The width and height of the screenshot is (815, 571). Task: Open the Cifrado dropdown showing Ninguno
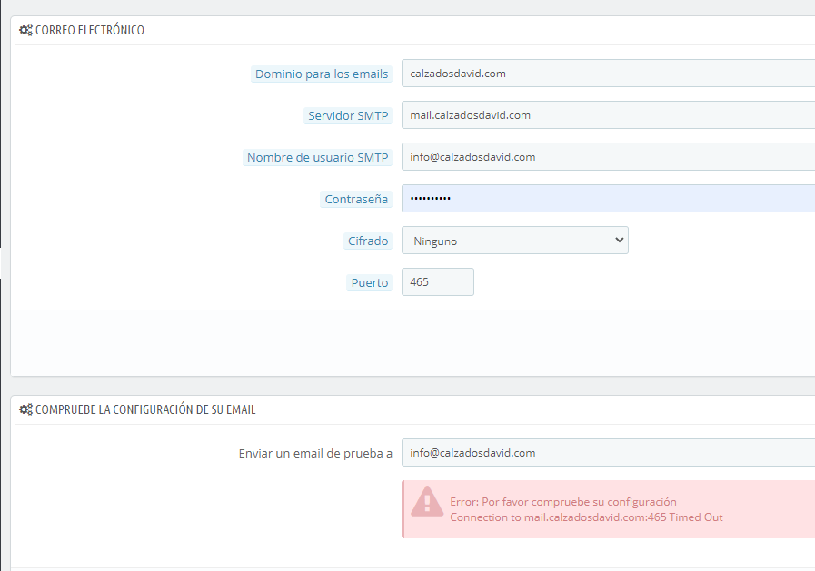click(x=514, y=241)
